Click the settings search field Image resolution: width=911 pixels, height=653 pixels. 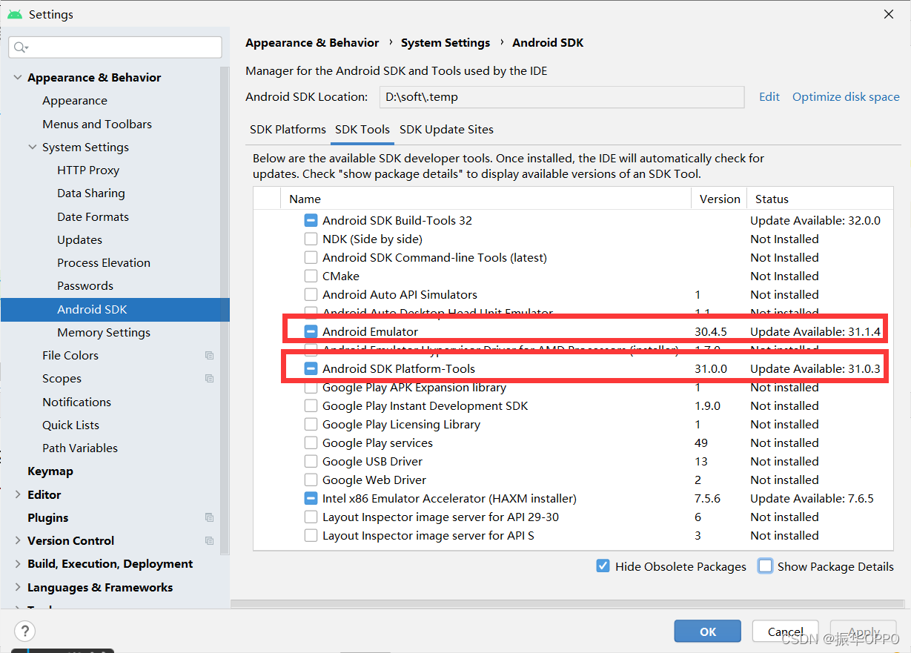pos(115,47)
